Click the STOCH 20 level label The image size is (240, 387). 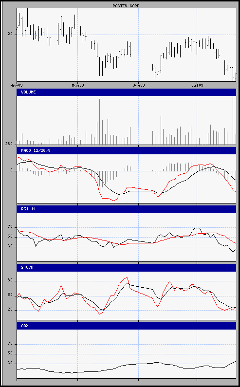pyautogui.click(x=10, y=310)
